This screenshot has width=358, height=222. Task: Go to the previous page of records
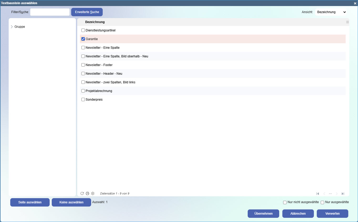pos(324,194)
